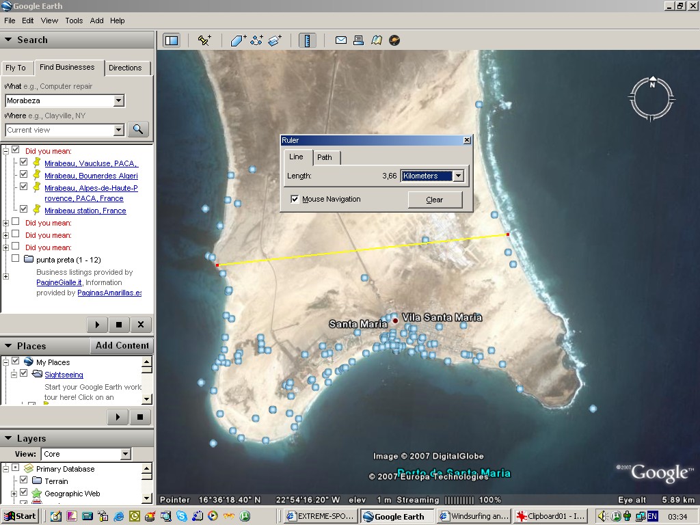Toggle the sidebar panel toolbar icon
This screenshot has height=525, width=700.
[x=172, y=40]
